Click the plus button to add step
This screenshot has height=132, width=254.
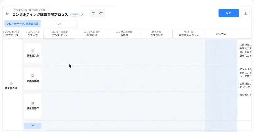tap(33, 125)
